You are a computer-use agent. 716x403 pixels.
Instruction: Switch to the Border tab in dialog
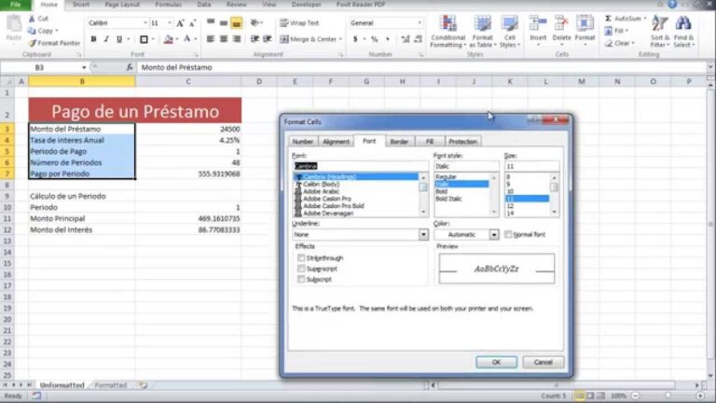pos(399,142)
